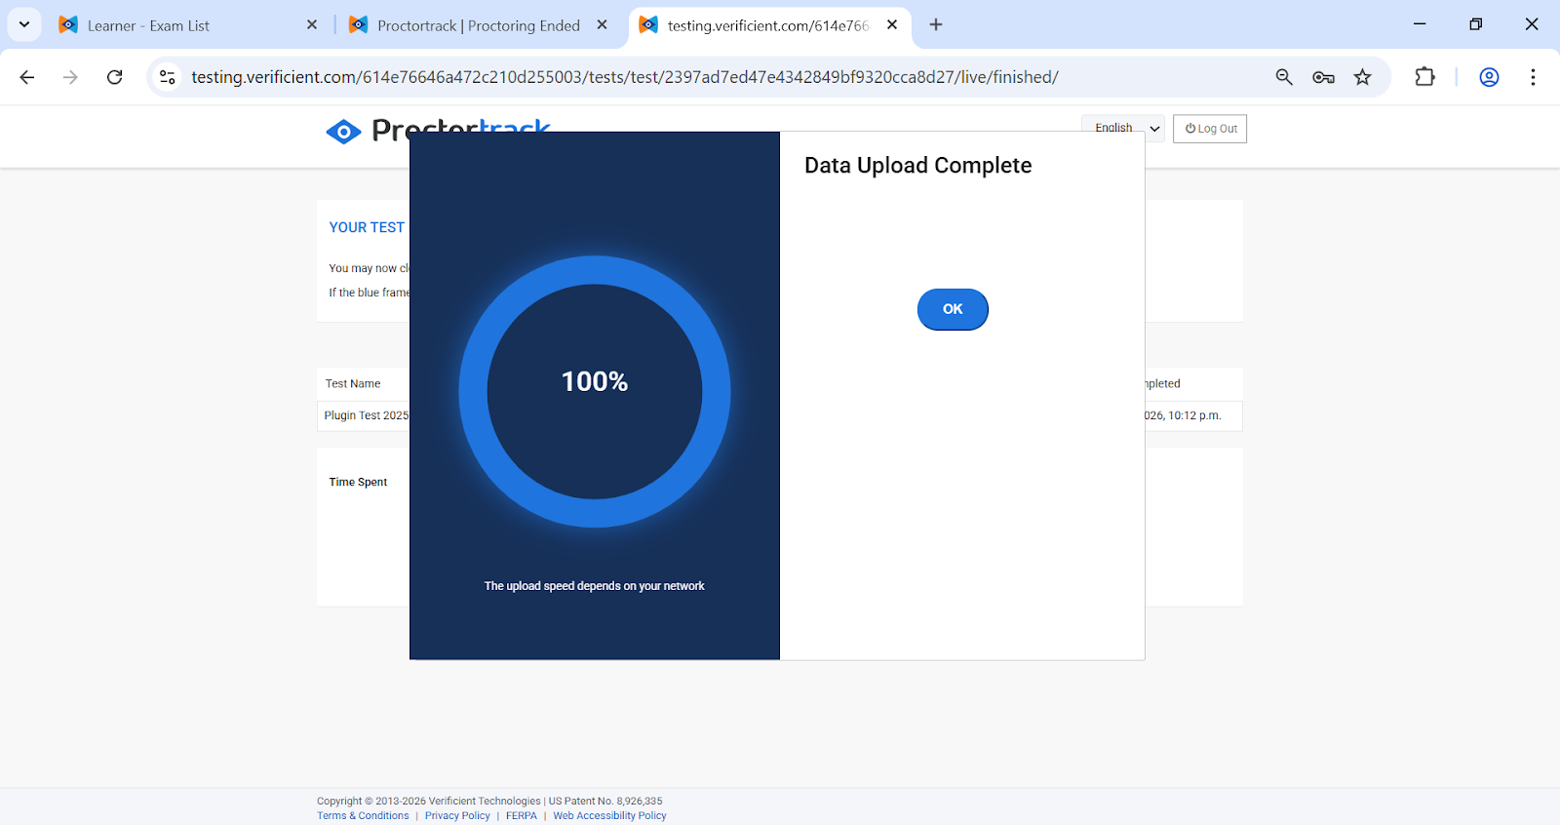This screenshot has width=1560, height=825.
Task: Click the YOUR TEST heading
Action: 367,227
